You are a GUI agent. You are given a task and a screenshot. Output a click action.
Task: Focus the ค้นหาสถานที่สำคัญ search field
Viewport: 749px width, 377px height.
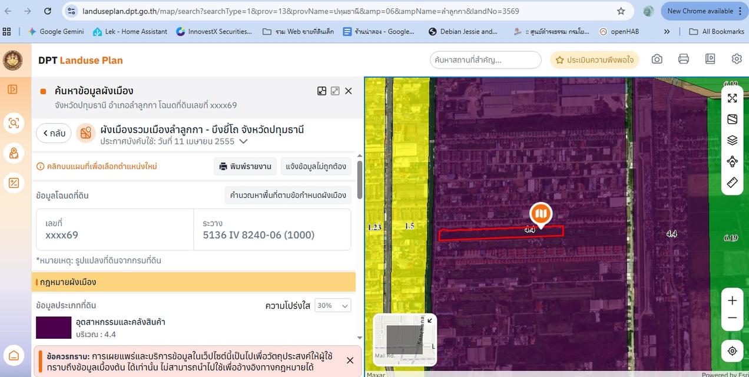point(486,59)
